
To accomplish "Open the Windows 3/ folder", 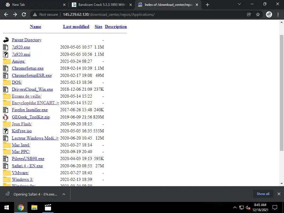I will point(23,179).
